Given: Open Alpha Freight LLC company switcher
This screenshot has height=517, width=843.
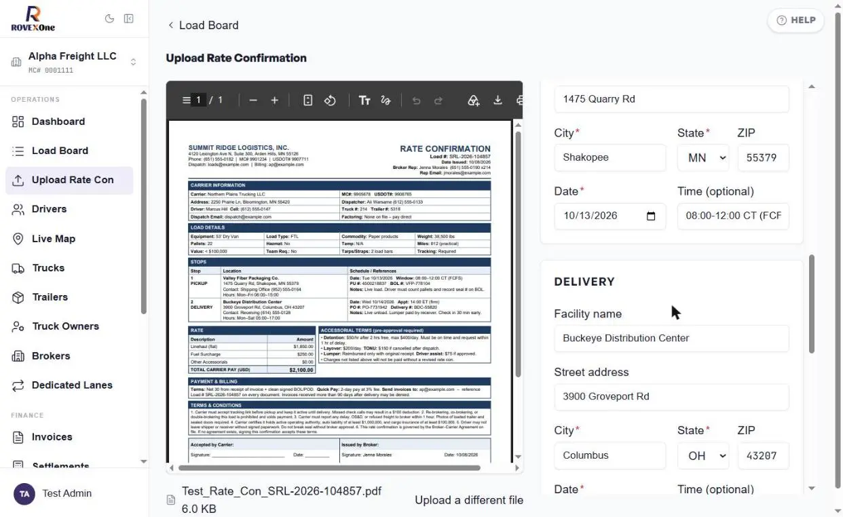Looking at the screenshot, I should 74,62.
